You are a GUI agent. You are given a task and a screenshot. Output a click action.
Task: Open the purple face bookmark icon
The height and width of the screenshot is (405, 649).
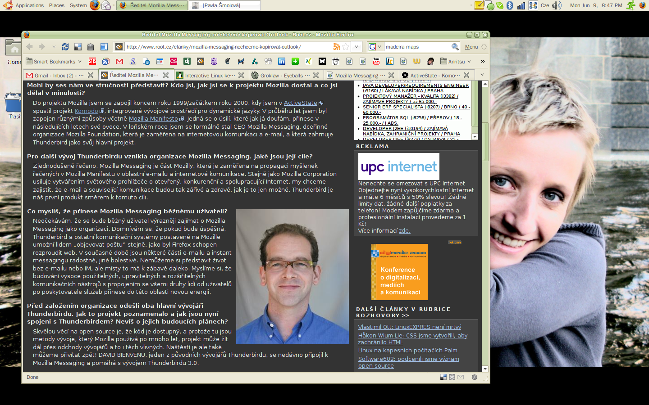(214, 61)
